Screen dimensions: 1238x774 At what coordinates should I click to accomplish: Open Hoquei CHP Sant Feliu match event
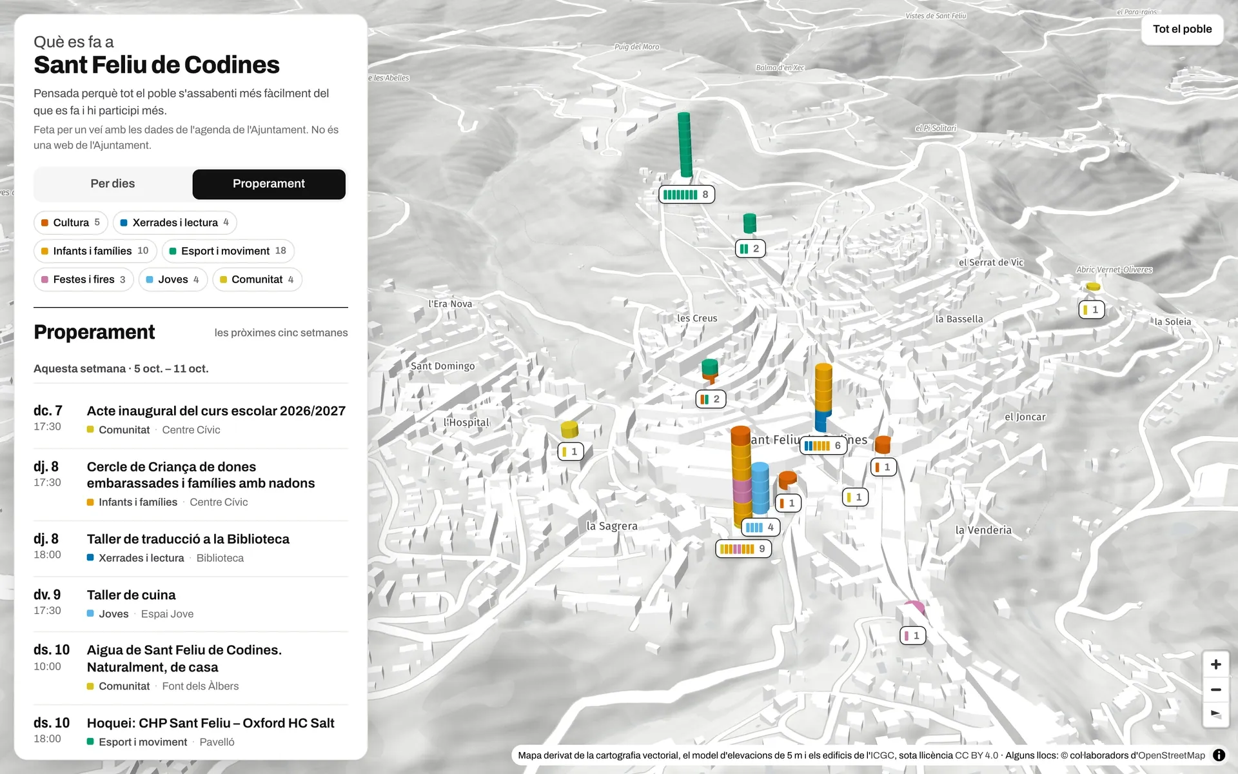(x=191, y=732)
